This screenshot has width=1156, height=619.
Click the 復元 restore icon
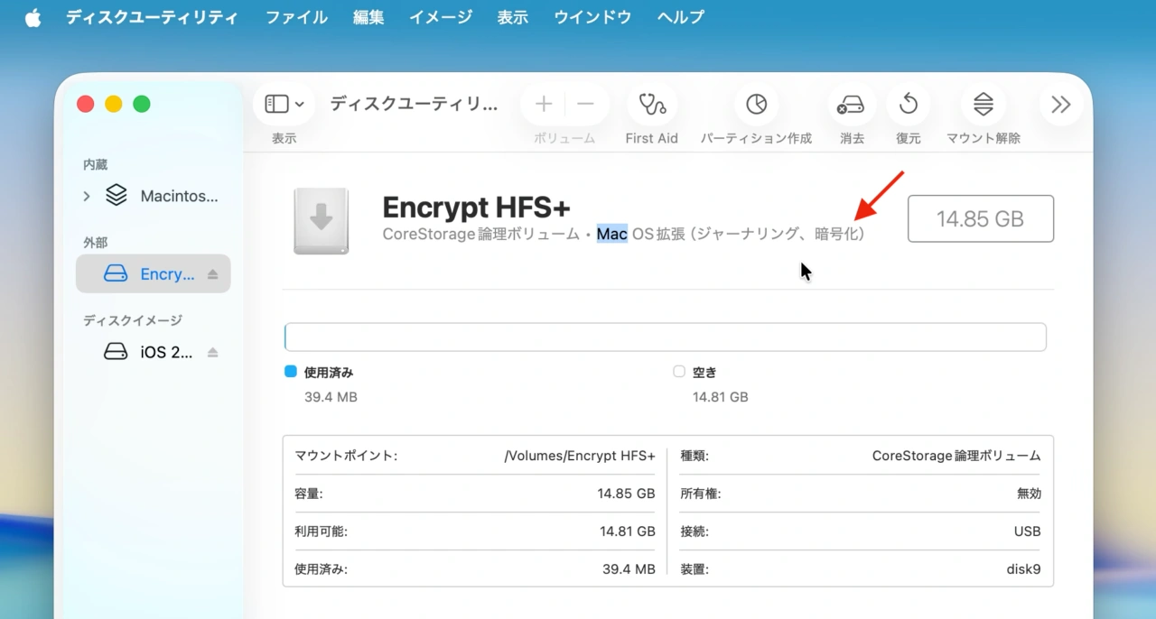[x=909, y=105]
